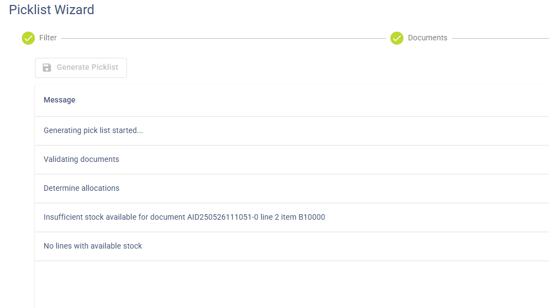Click the green checkmark icon beside Filter
The width and height of the screenshot is (549, 308).
[x=28, y=38]
